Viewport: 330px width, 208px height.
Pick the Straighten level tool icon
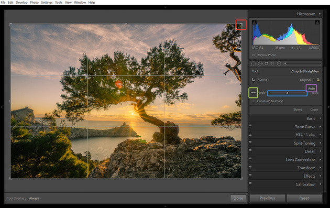254,93
